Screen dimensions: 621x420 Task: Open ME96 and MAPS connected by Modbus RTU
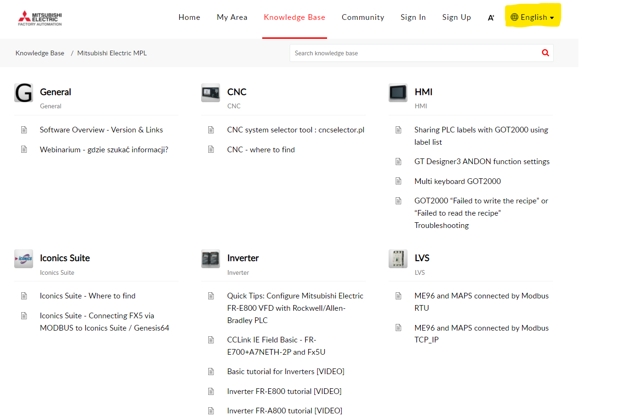click(x=481, y=302)
